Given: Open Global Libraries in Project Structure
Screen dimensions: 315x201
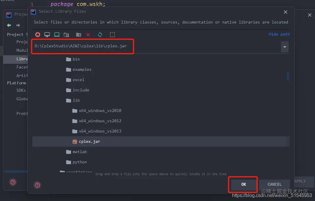Looking at the screenshot, I should pos(22,99).
